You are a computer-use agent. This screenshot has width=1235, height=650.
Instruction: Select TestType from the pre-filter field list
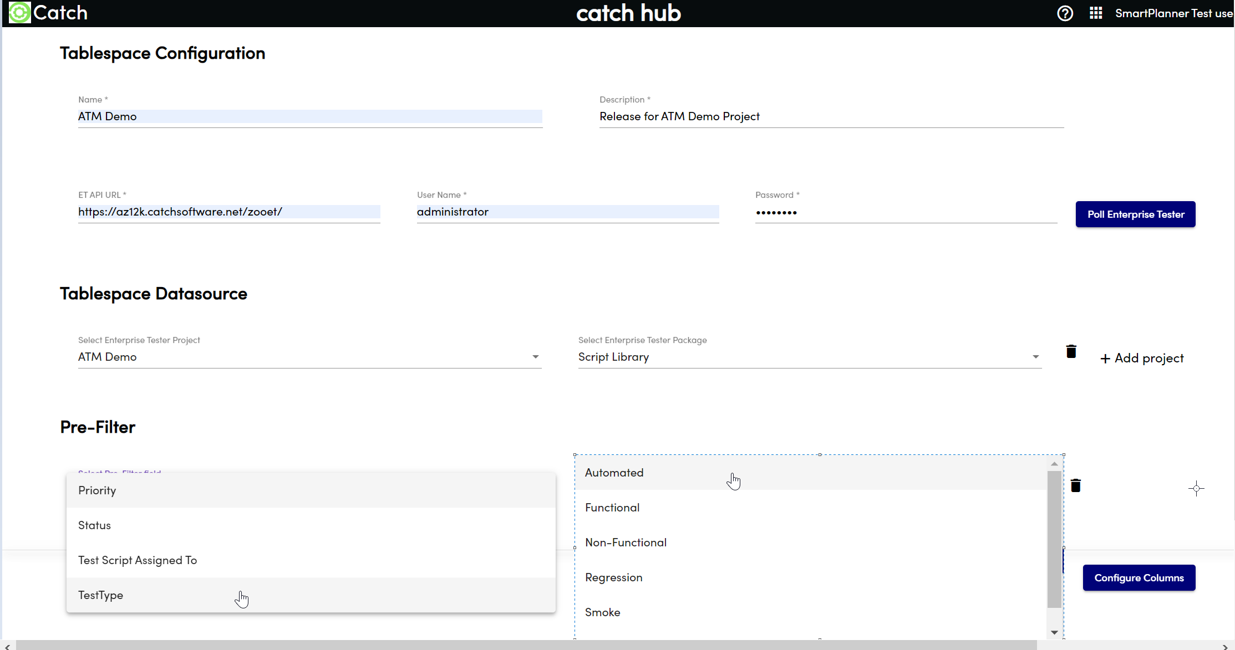click(100, 595)
